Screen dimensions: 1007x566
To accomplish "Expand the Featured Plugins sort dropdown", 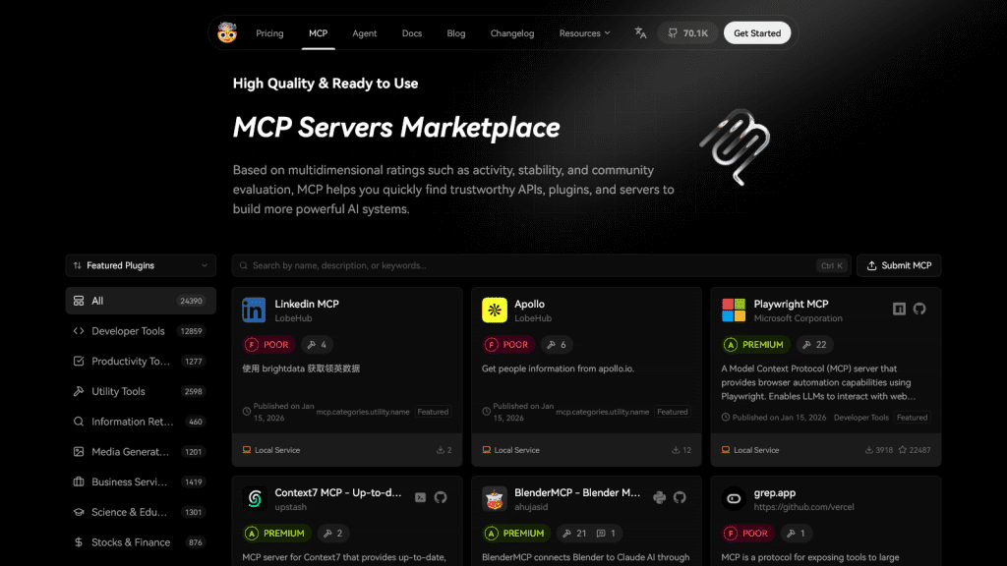I will [x=141, y=265].
